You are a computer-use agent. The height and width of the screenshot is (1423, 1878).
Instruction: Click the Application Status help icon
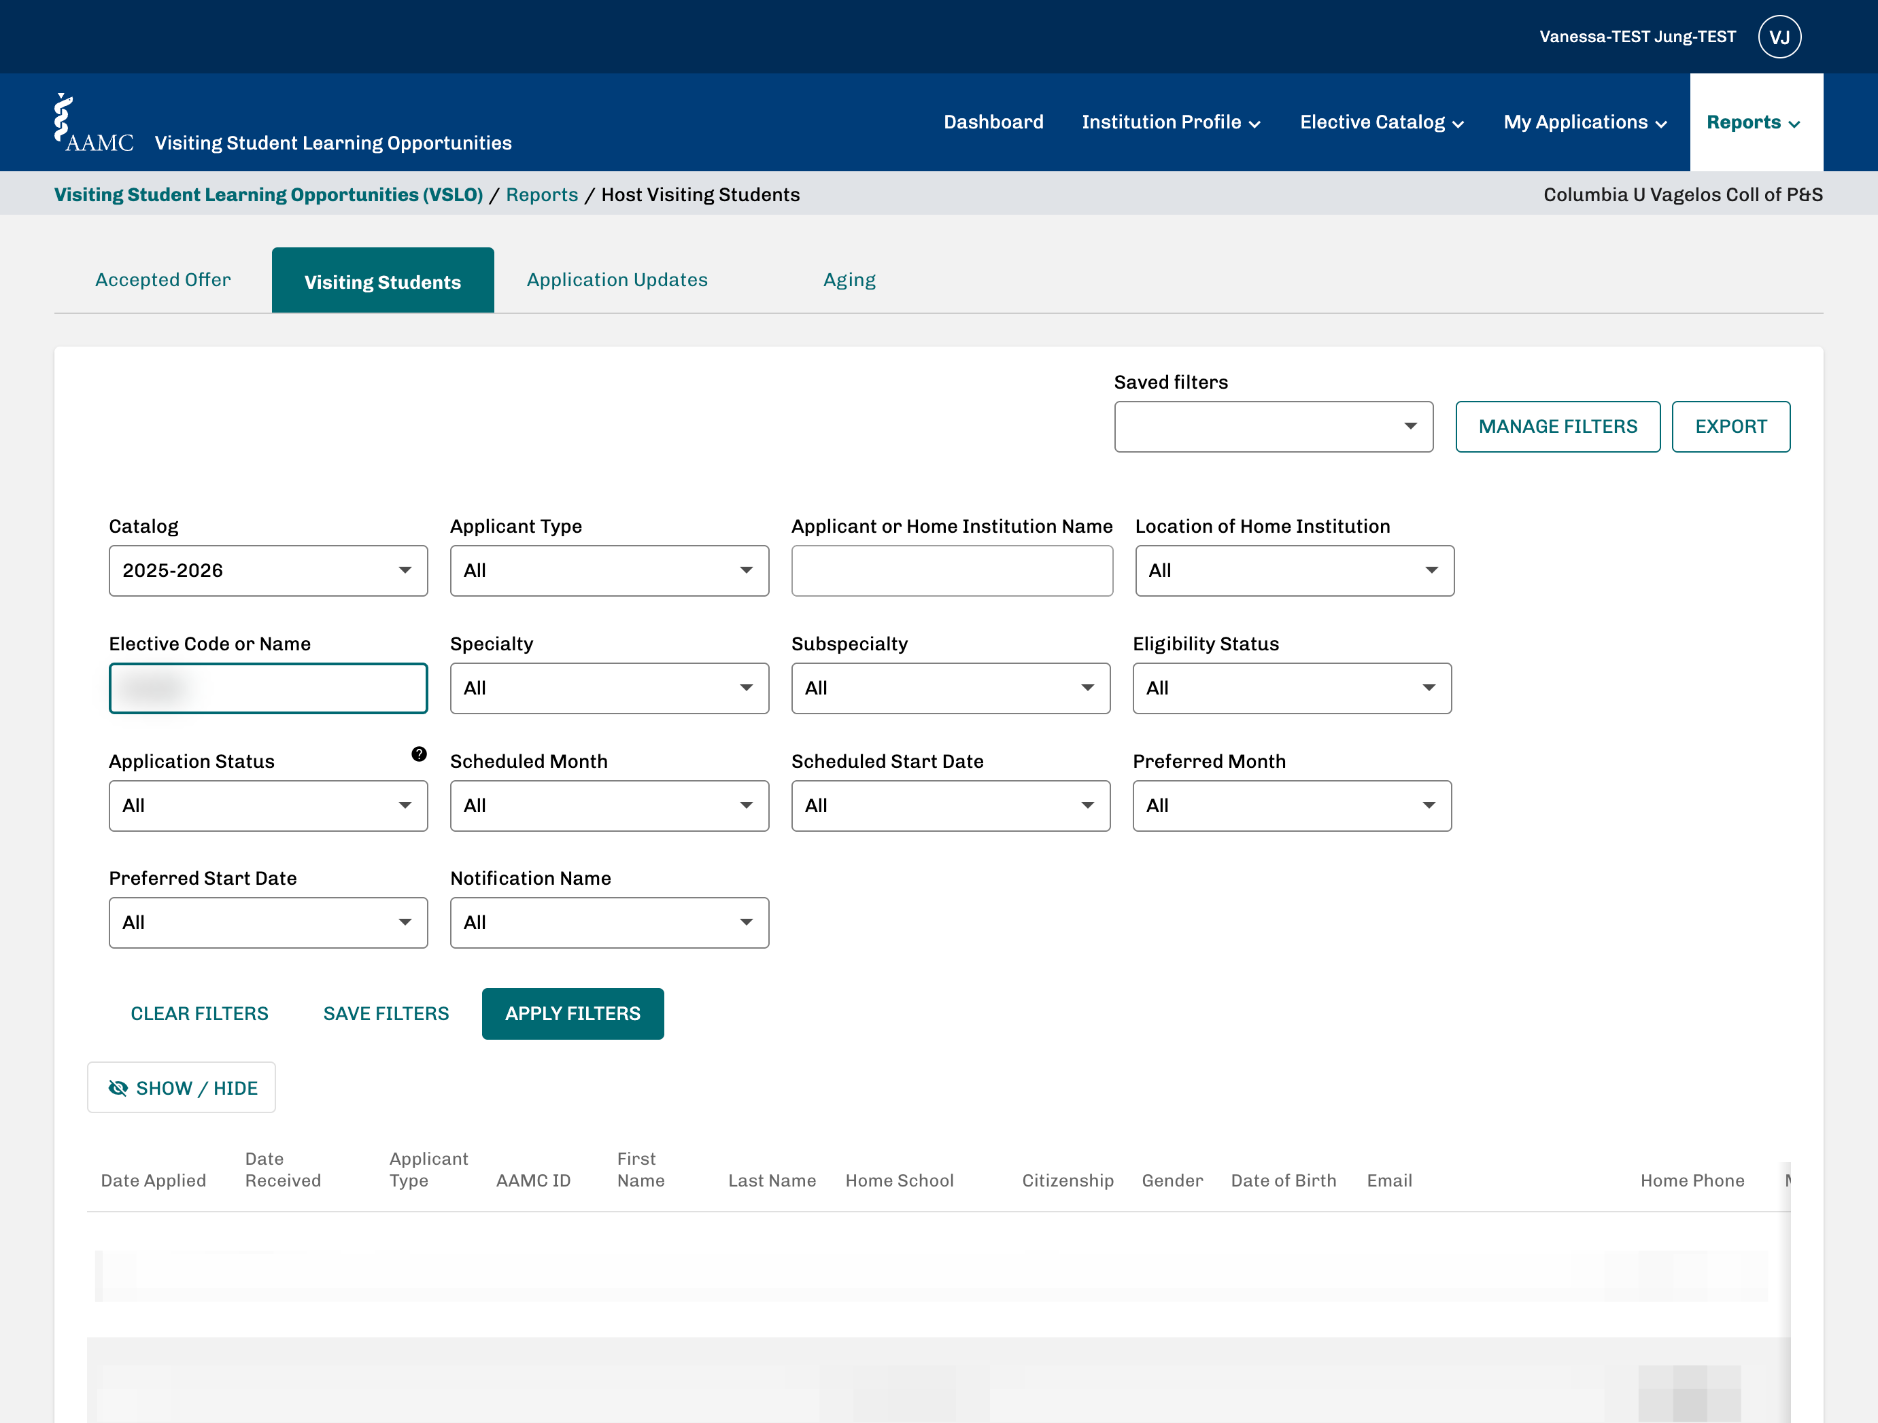[419, 754]
